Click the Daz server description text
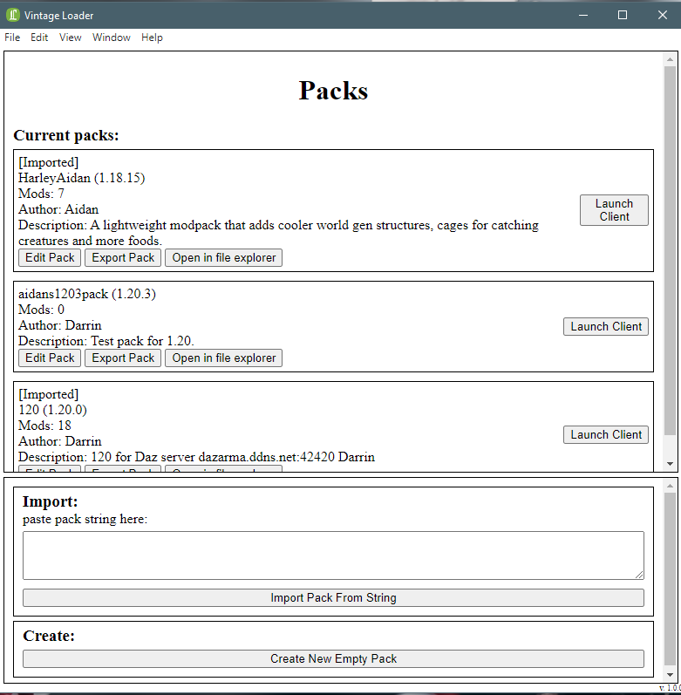Screen dimensions: 681x695 (x=197, y=458)
